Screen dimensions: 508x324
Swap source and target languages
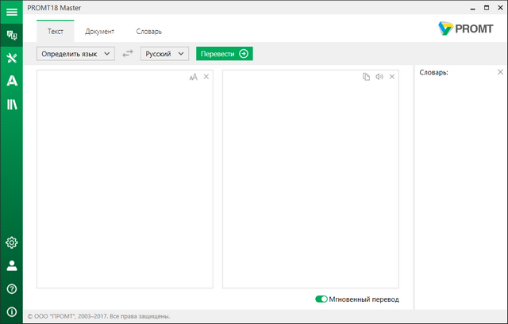(128, 54)
